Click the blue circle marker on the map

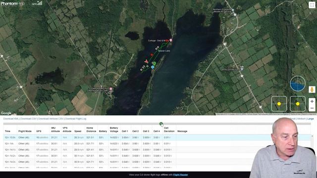pyautogui.click(x=153, y=67)
